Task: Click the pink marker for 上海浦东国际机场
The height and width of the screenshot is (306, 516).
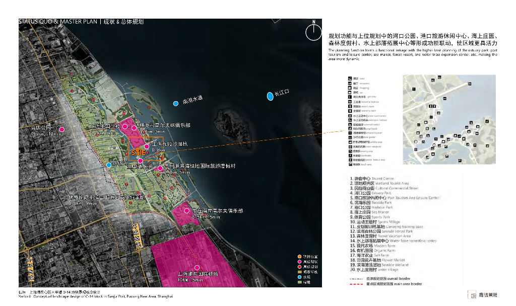Action: click(197, 268)
